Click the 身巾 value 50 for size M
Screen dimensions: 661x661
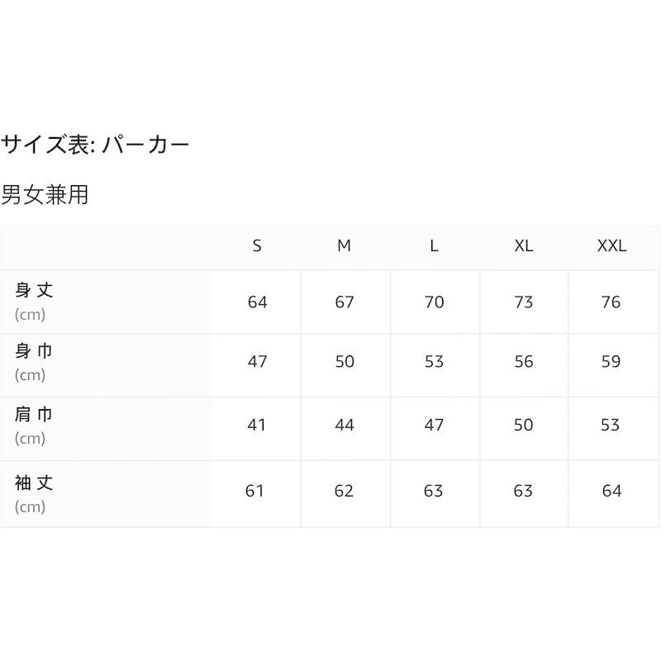tap(345, 362)
